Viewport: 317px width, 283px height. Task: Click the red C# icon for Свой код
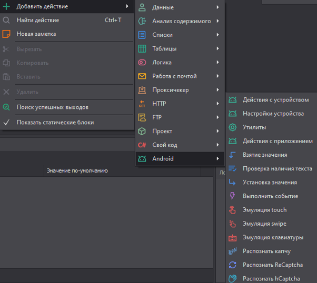[x=142, y=145]
